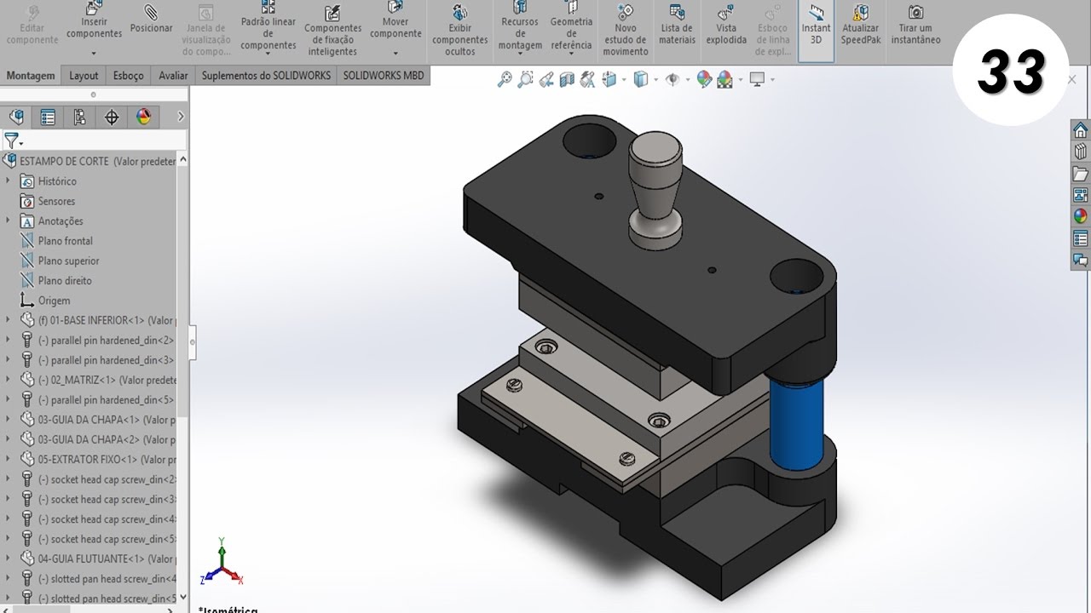Click the Edit appearance color ball icon
The width and height of the screenshot is (1091, 613).
704,79
